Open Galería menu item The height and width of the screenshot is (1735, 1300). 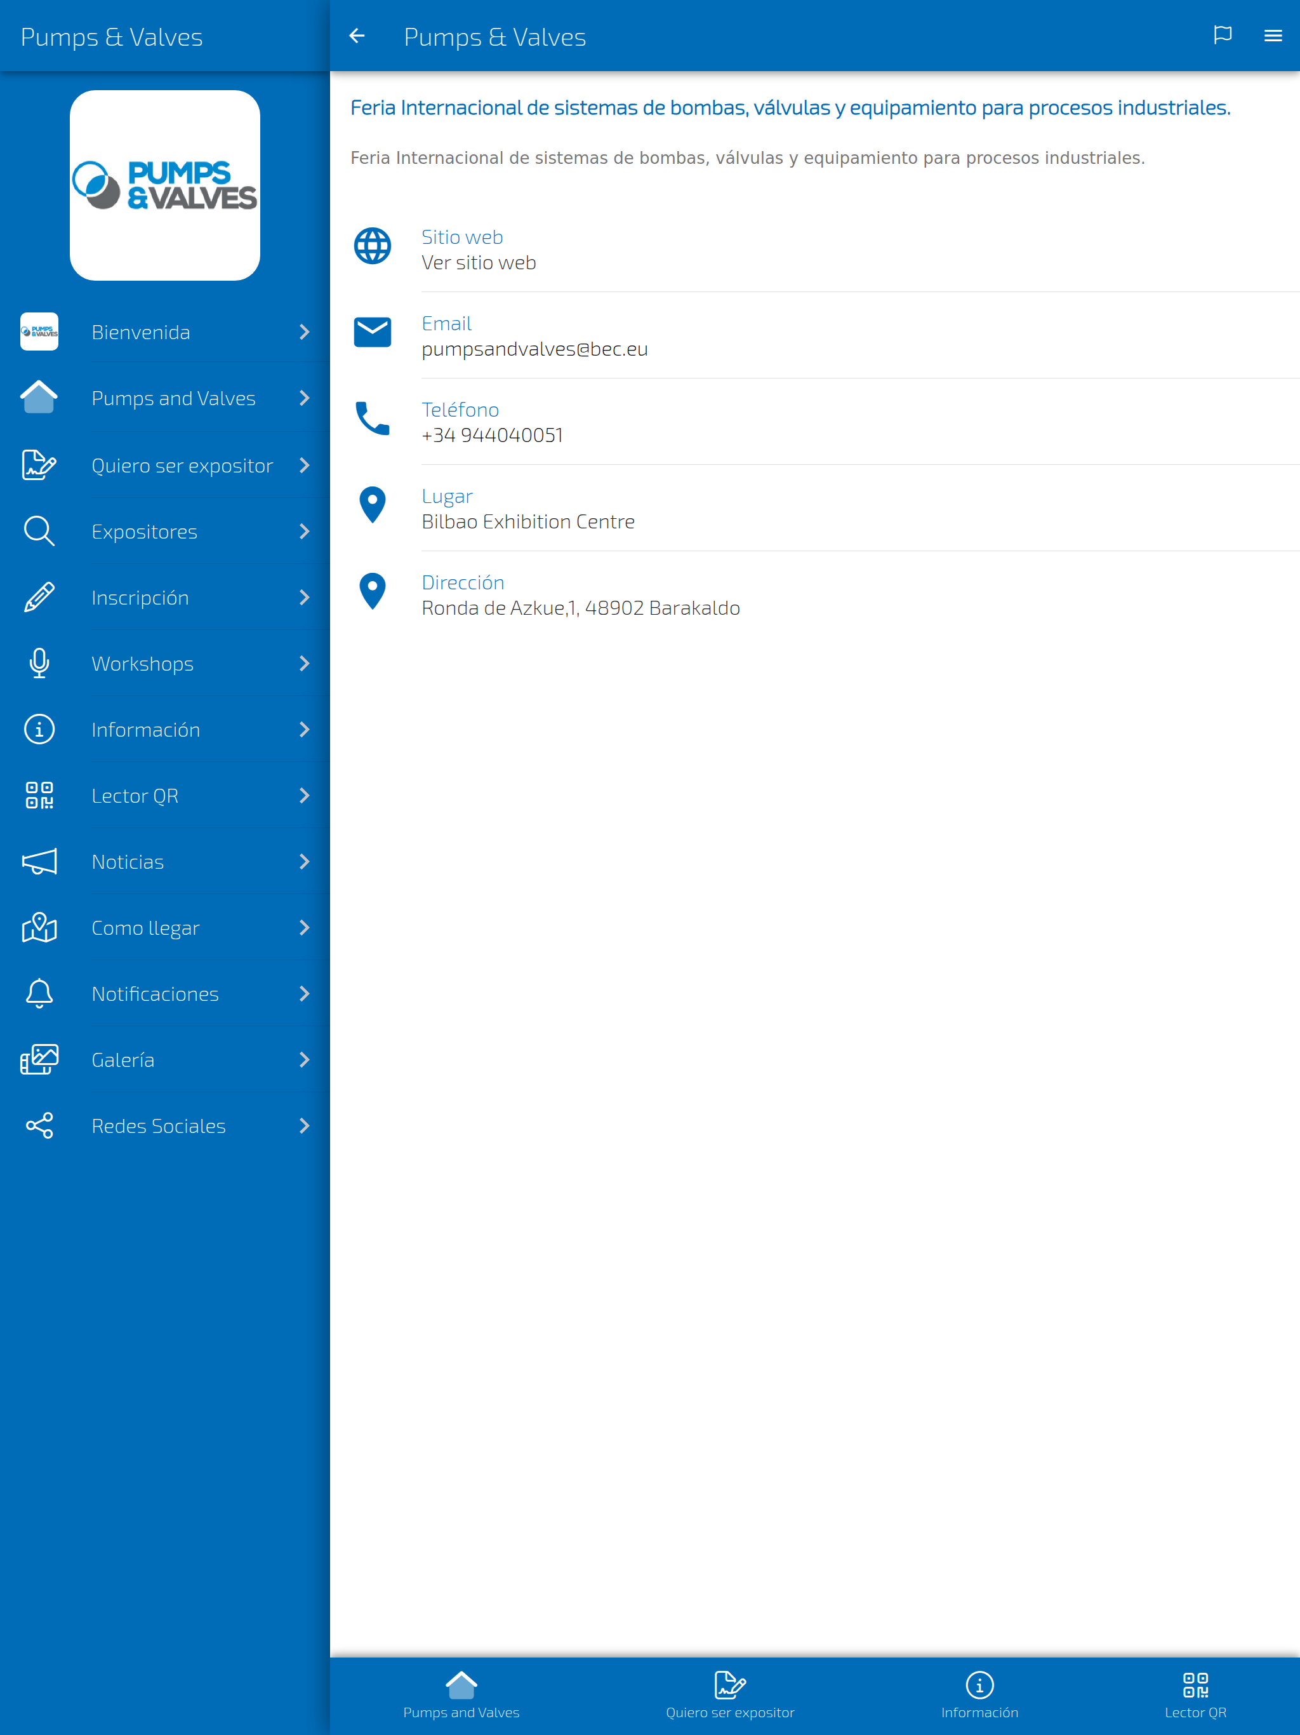pyautogui.click(x=164, y=1060)
